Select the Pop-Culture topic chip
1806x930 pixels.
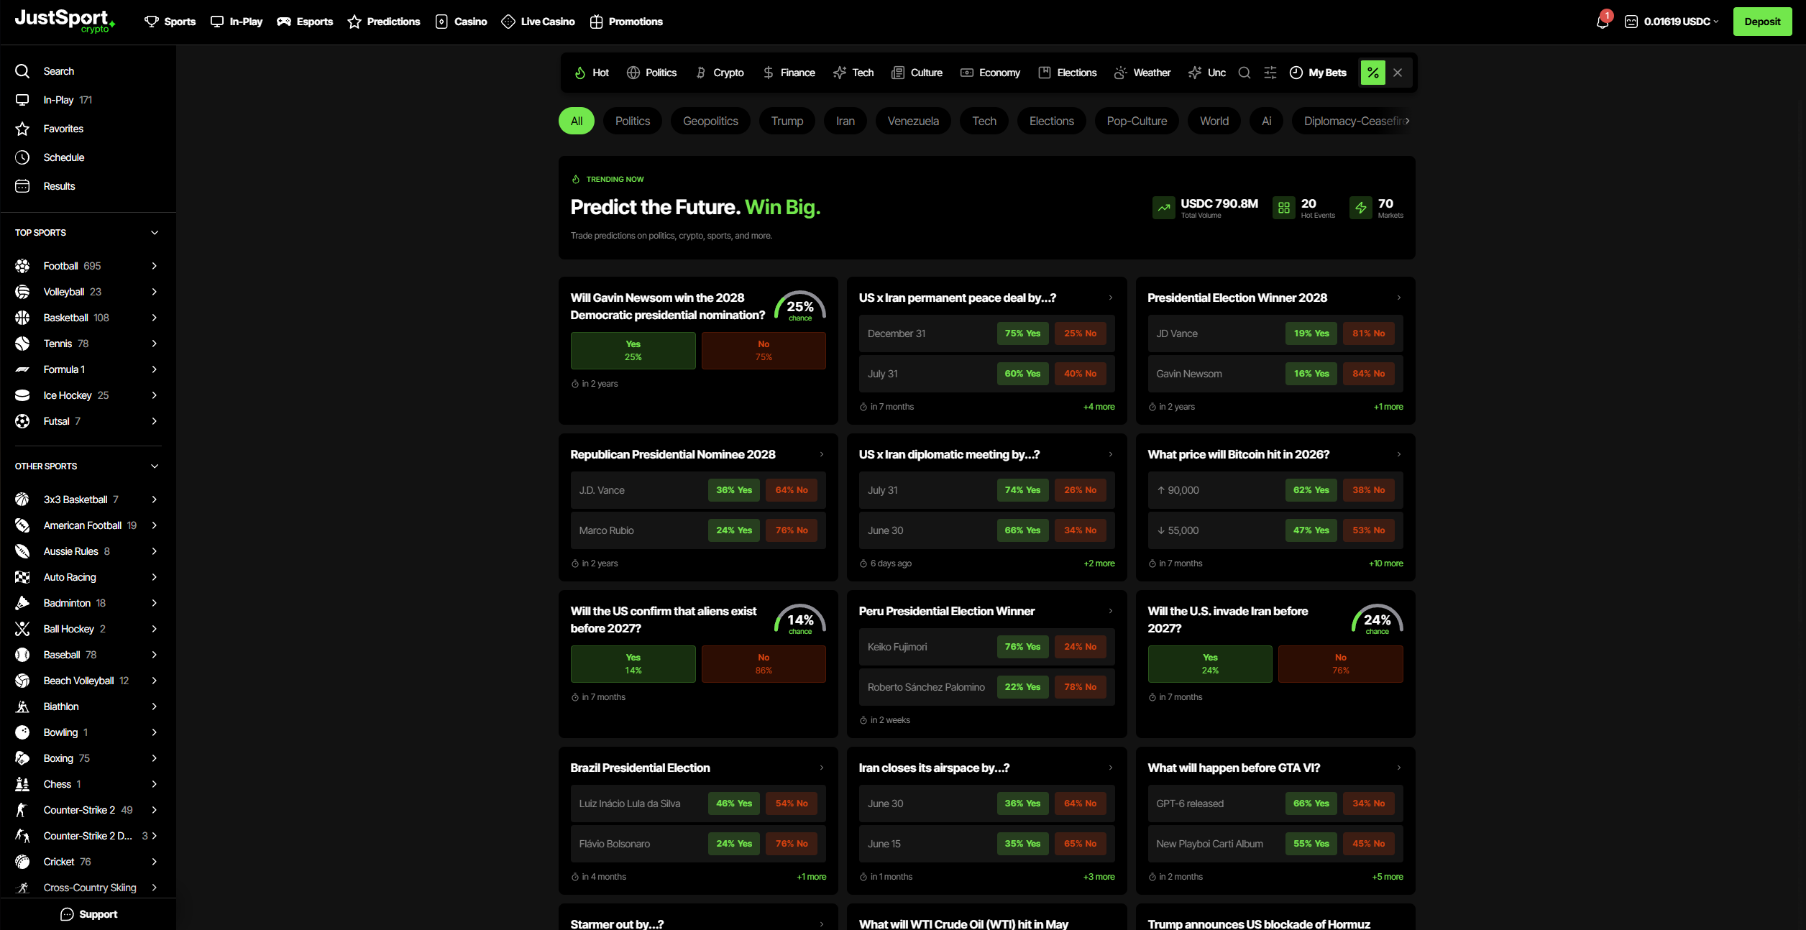click(x=1137, y=121)
